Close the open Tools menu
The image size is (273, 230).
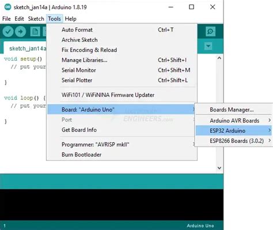pyautogui.click(x=54, y=19)
